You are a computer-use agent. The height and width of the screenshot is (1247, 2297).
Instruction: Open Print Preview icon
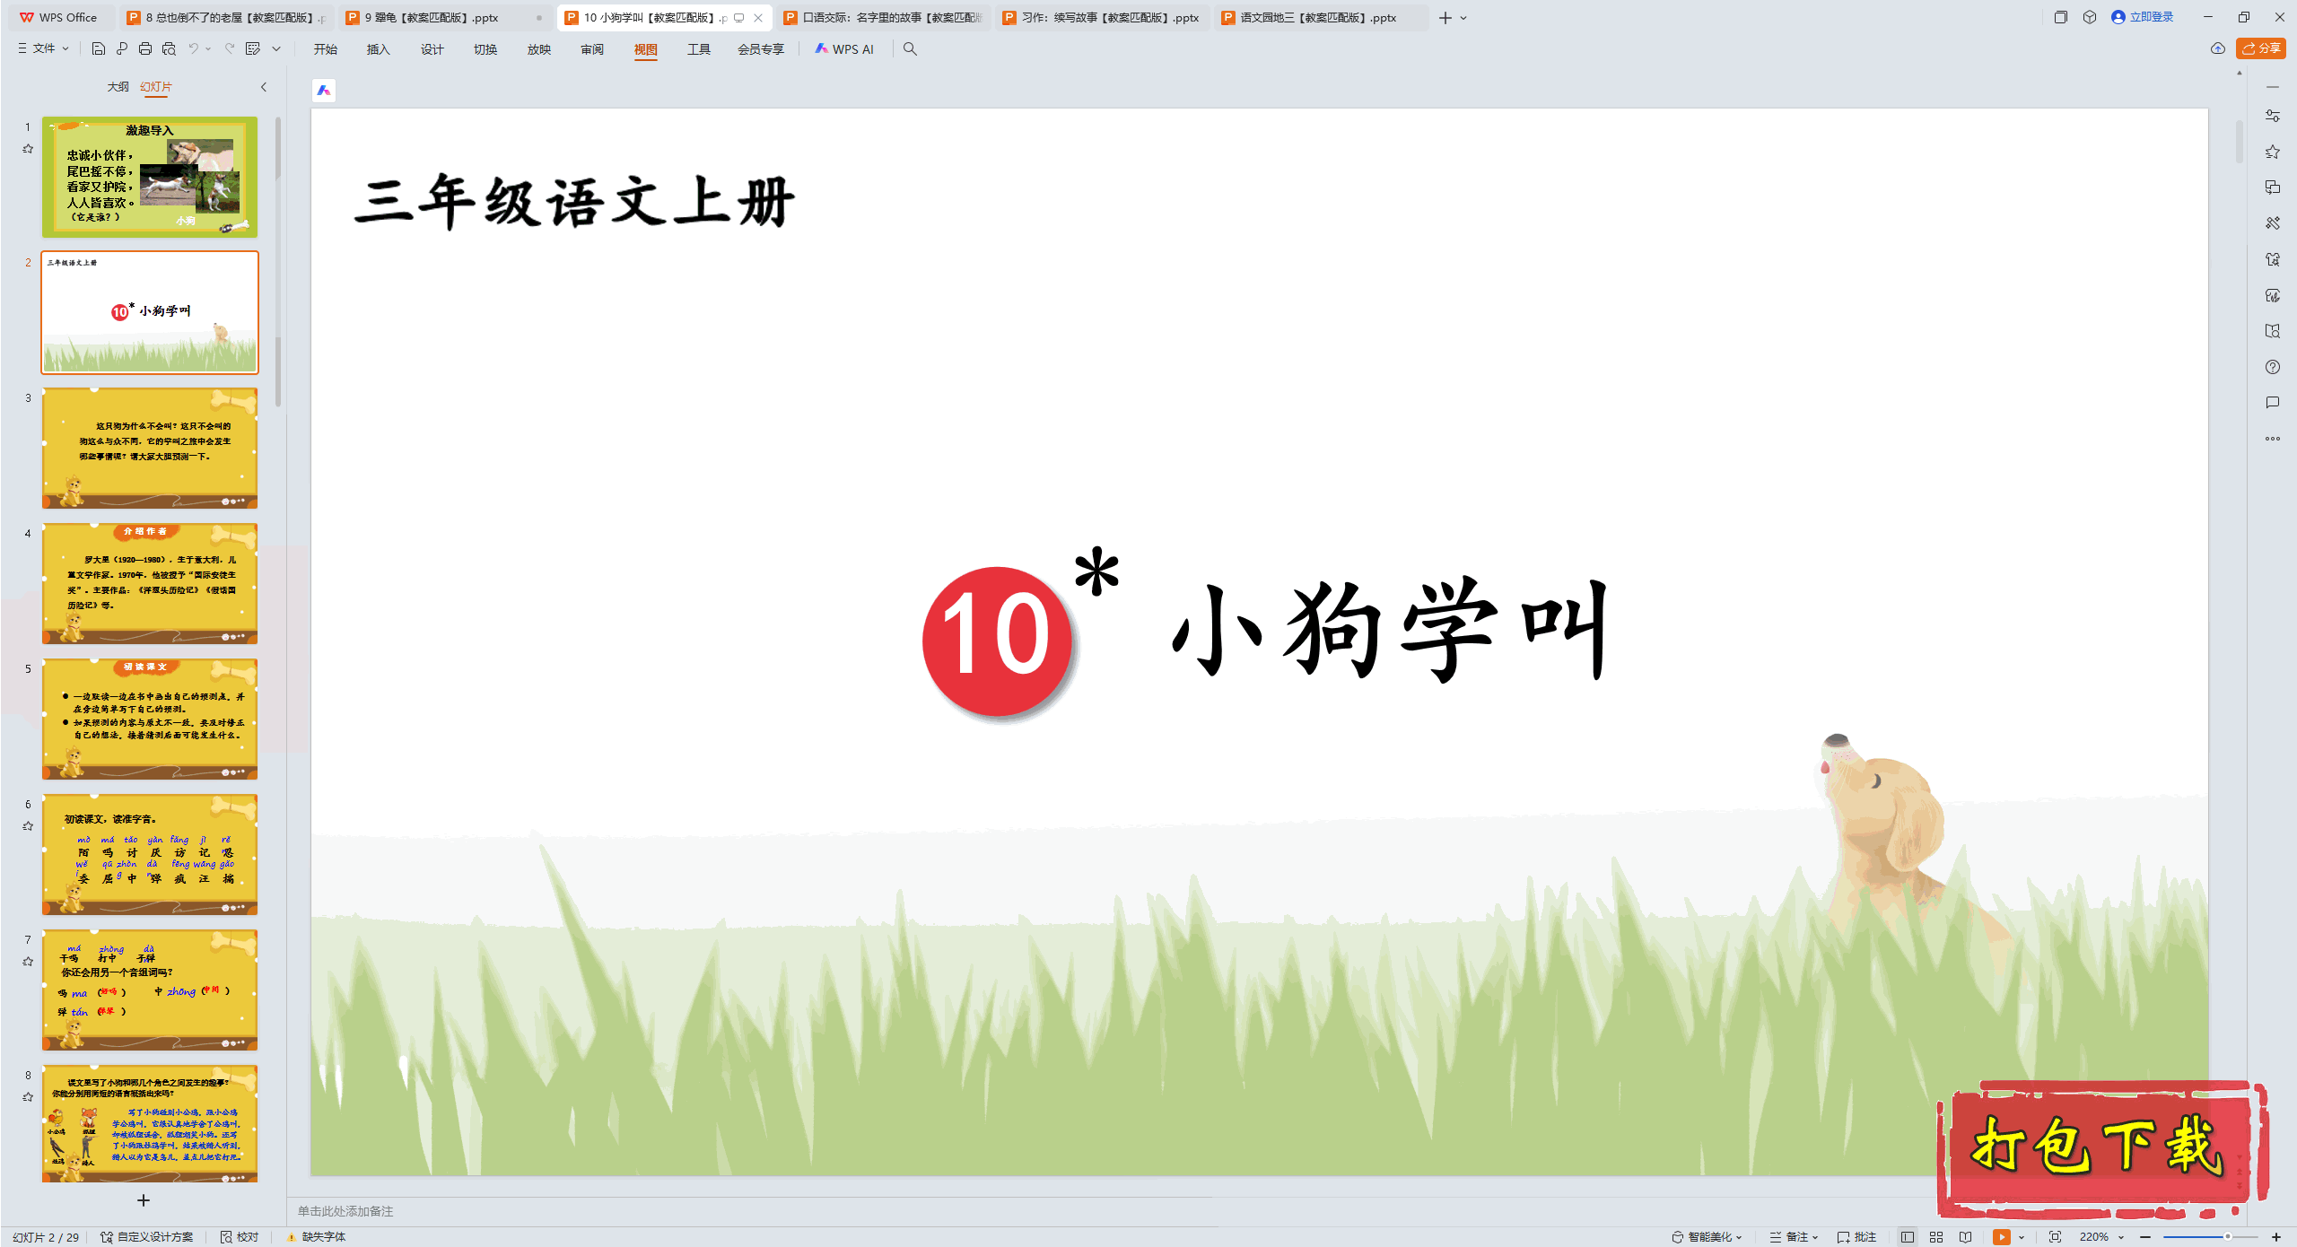coord(170,49)
